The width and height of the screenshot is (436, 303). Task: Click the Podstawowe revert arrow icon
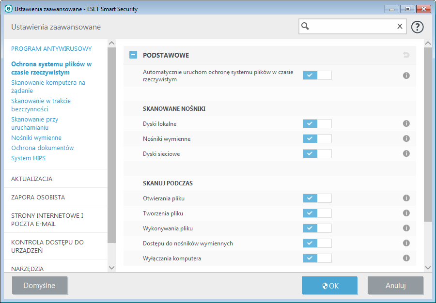pyautogui.click(x=406, y=55)
